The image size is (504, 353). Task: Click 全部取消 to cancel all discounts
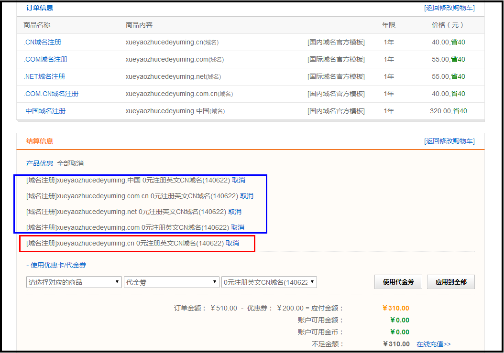[70, 163]
